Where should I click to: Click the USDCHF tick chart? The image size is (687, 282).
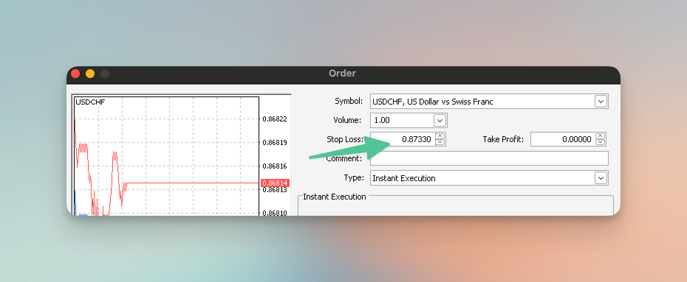[x=167, y=156]
